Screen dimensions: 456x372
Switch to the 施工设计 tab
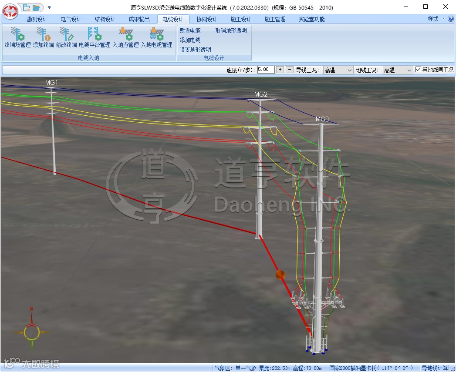coord(241,19)
